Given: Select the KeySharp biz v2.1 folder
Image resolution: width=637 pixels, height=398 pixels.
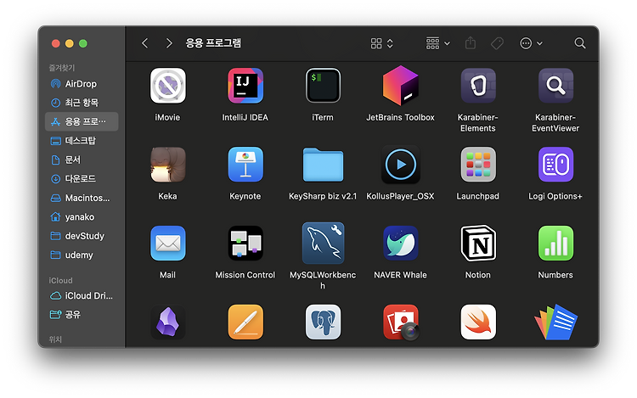Looking at the screenshot, I should [323, 165].
